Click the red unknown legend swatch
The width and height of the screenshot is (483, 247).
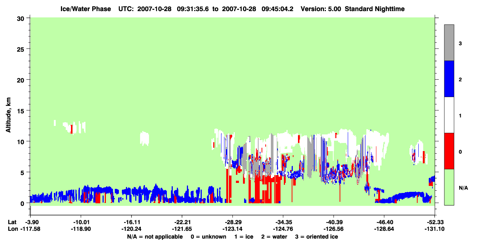coord(449,151)
